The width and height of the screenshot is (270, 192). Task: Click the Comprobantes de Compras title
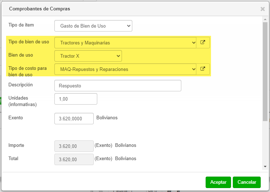tap(40, 9)
